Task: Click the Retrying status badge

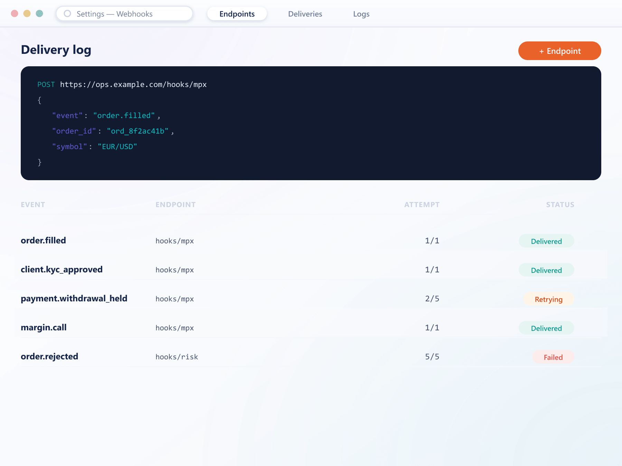Action: 549,299
